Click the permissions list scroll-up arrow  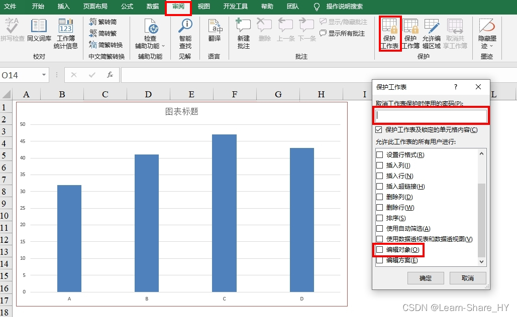pyautogui.click(x=482, y=153)
